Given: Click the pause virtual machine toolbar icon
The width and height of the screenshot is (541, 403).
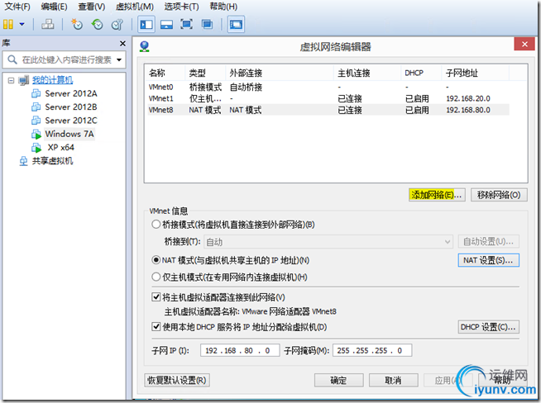Looking at the screenshot, I should click(x=8, y=24).
